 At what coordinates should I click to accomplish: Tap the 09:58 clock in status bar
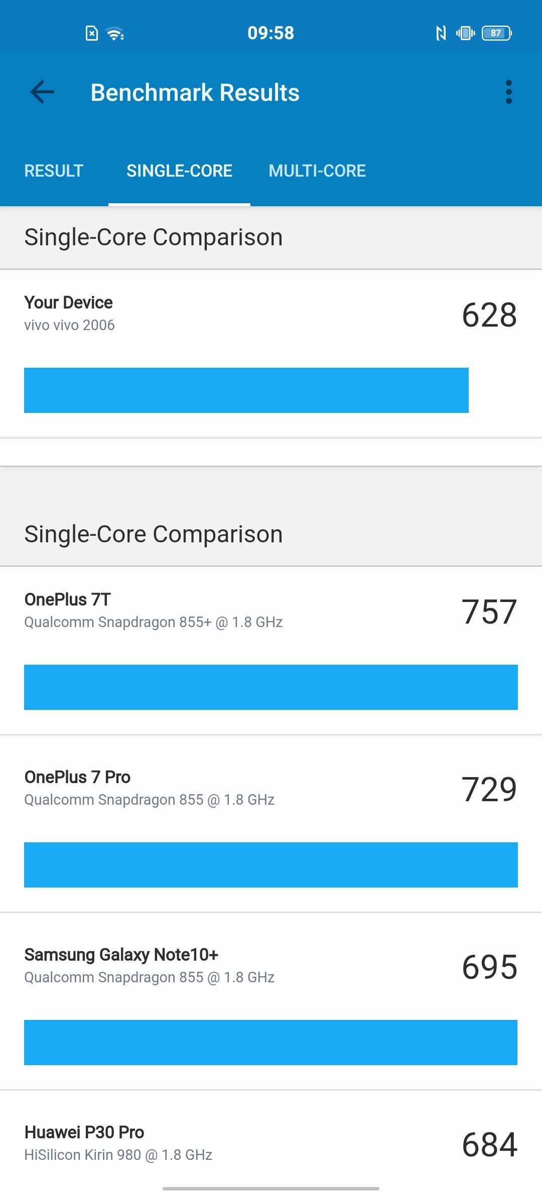point(271,33)
